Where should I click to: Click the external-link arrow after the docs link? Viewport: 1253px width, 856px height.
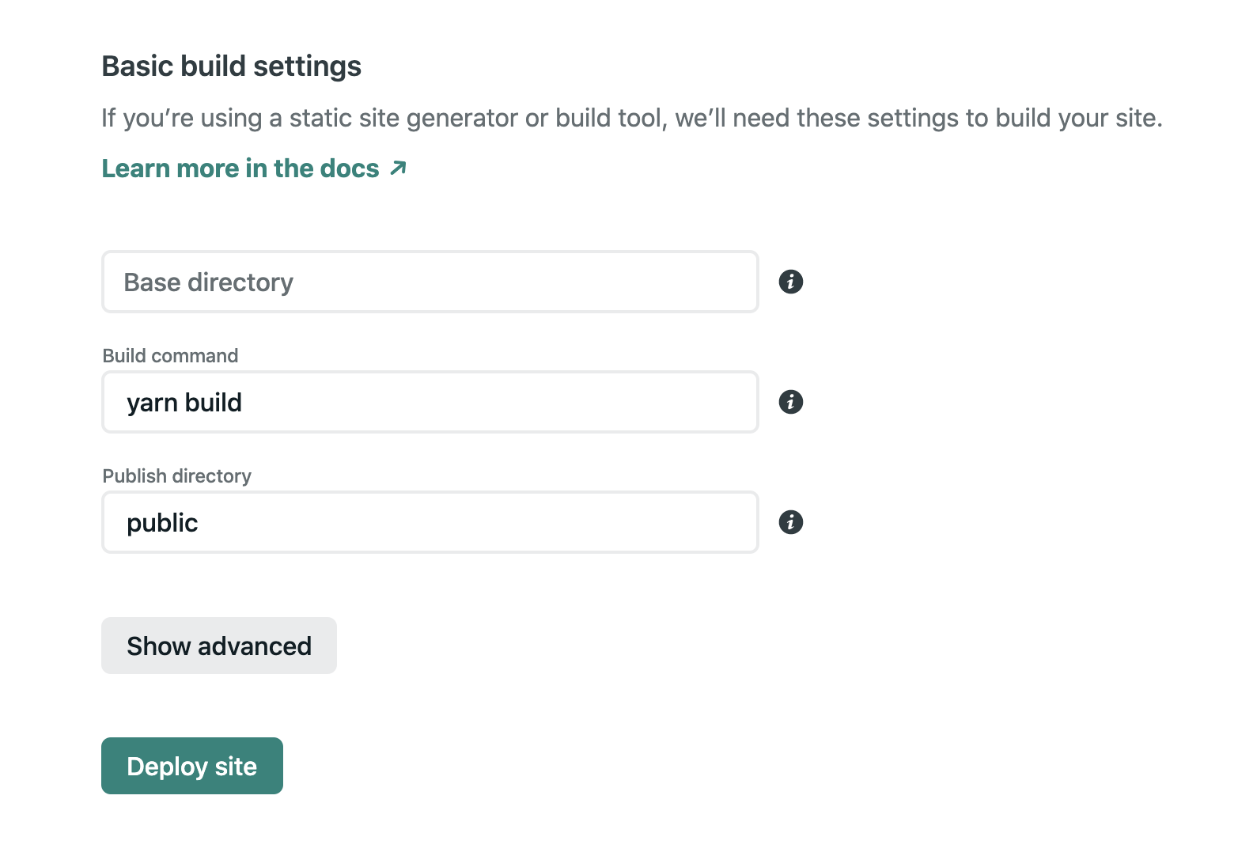pos(399,168)
